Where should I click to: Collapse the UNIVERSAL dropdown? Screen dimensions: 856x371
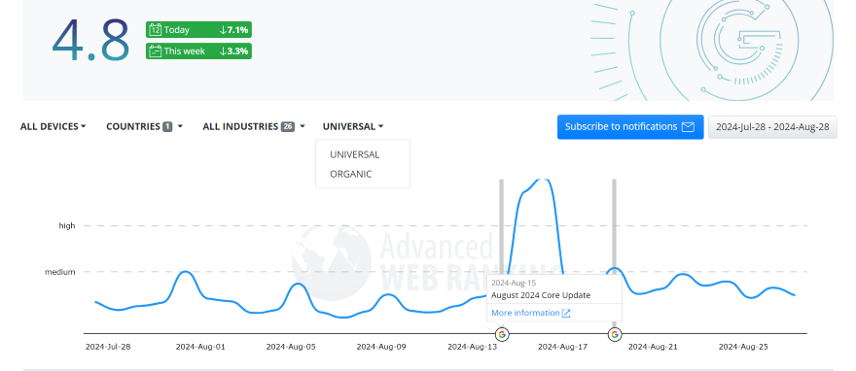point(353,126)
